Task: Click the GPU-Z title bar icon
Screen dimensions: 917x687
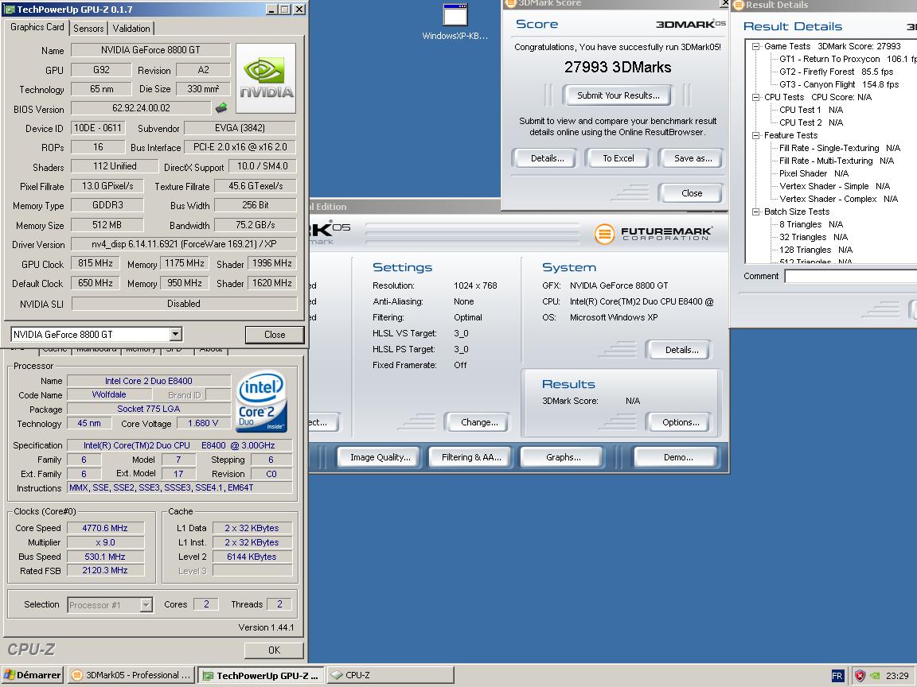Action: (9, 9)
